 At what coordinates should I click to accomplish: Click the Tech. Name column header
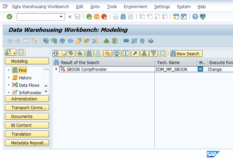(x=176, y=62)
